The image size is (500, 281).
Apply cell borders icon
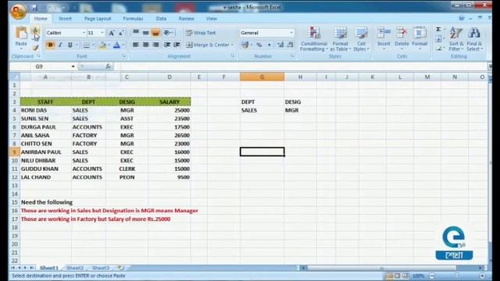(86, 45)
